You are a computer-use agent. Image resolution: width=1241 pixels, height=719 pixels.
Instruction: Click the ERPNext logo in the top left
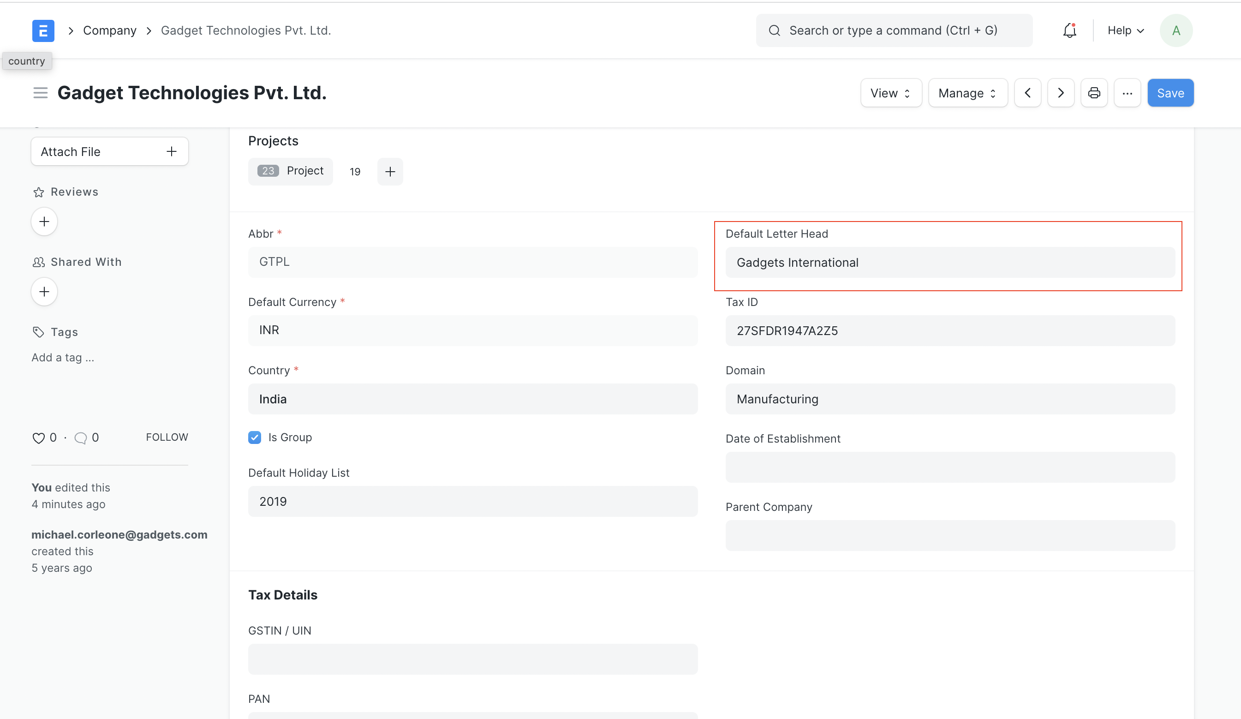[x=43, y=30]
